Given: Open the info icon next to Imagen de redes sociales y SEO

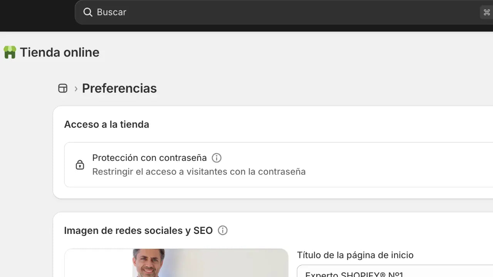Looking at the screenshot, I should (223, 230).
